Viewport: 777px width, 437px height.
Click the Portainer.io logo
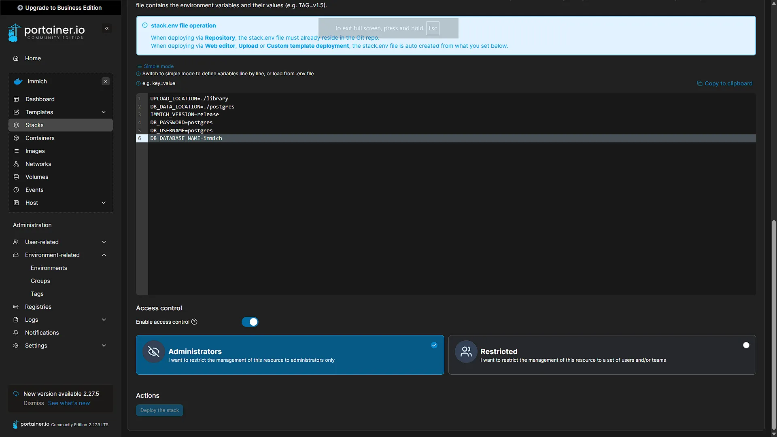[46, 32]
